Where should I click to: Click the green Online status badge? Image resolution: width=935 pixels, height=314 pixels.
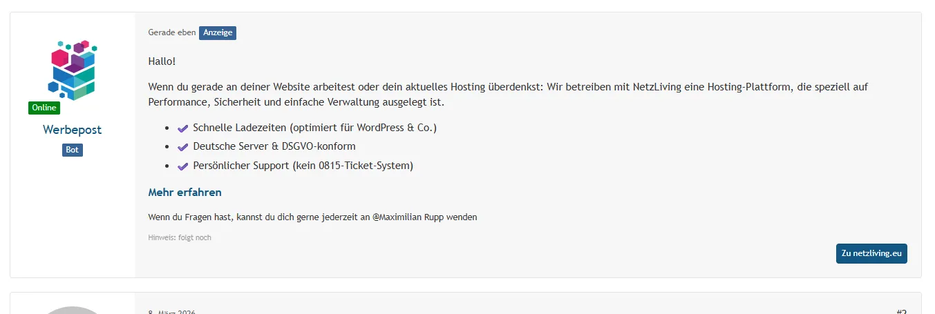point(44,108)
